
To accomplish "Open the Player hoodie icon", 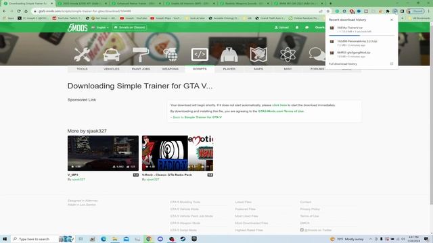I will tap(229, 55).
